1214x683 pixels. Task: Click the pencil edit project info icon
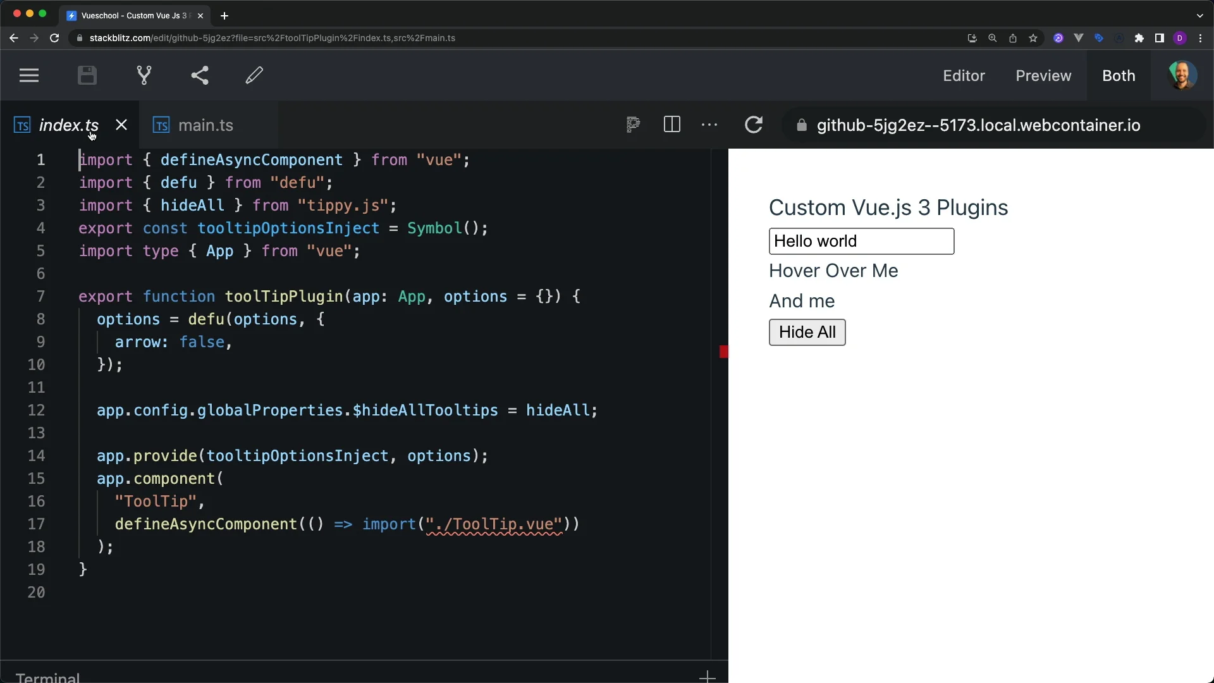[254, 76]
